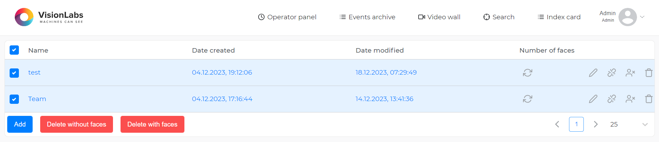Viewport: 659px width, 142px height.
Task: Click the Admin user avatar
Action: click(x=627, y=17)
